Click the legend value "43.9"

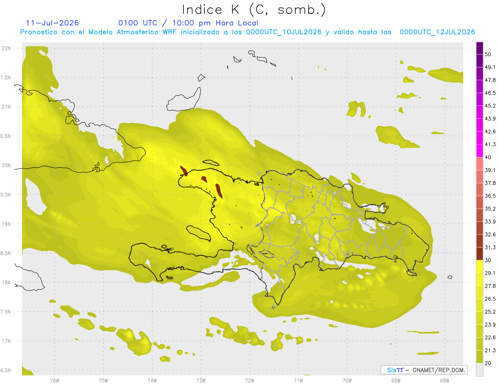pos(490,119)
